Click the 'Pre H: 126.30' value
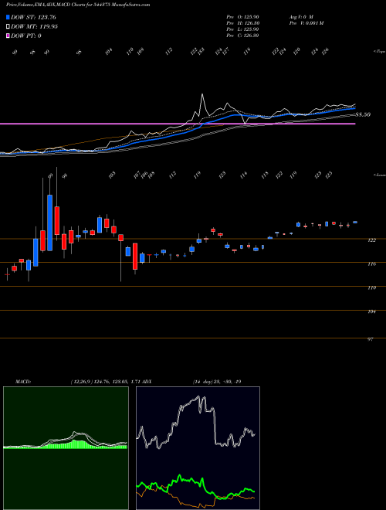386x510 pixels. [x=242, y=22]
